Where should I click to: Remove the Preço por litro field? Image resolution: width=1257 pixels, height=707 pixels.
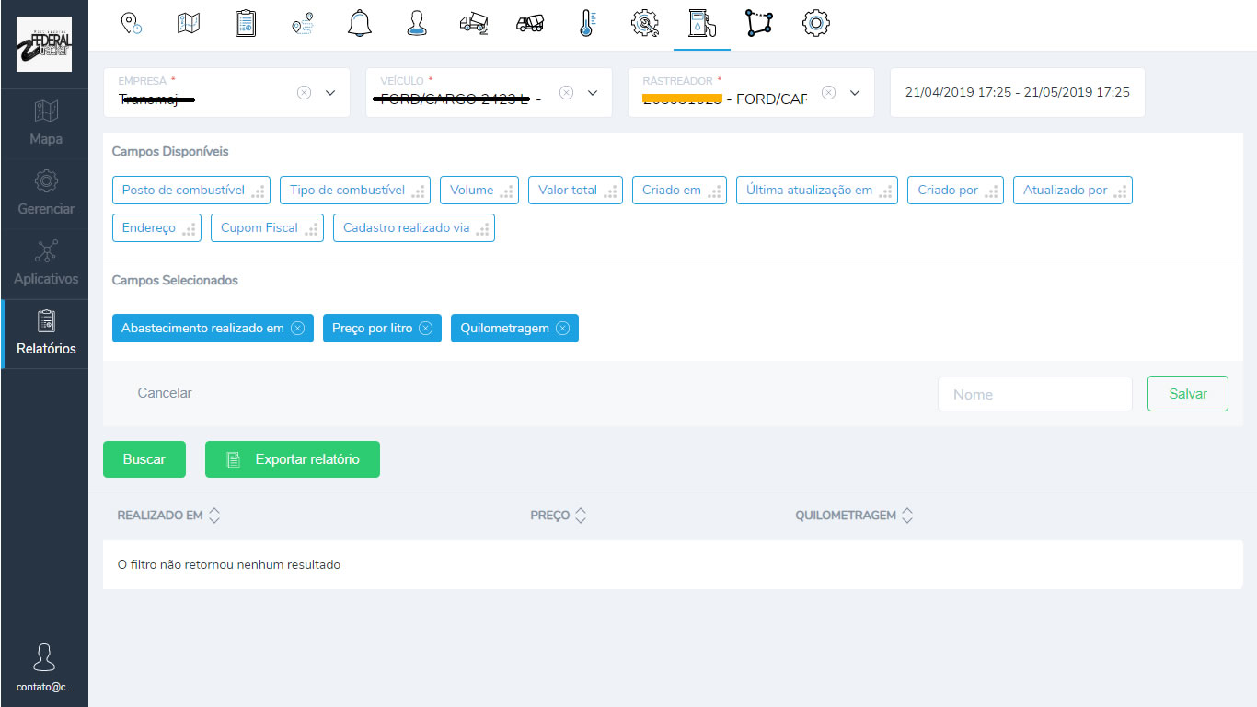[x=425, y=329]
